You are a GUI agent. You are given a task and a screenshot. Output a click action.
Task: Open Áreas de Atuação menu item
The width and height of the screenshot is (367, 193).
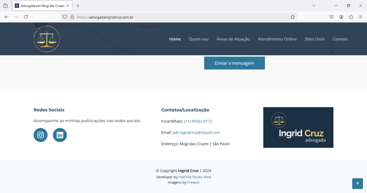[233, 39]
